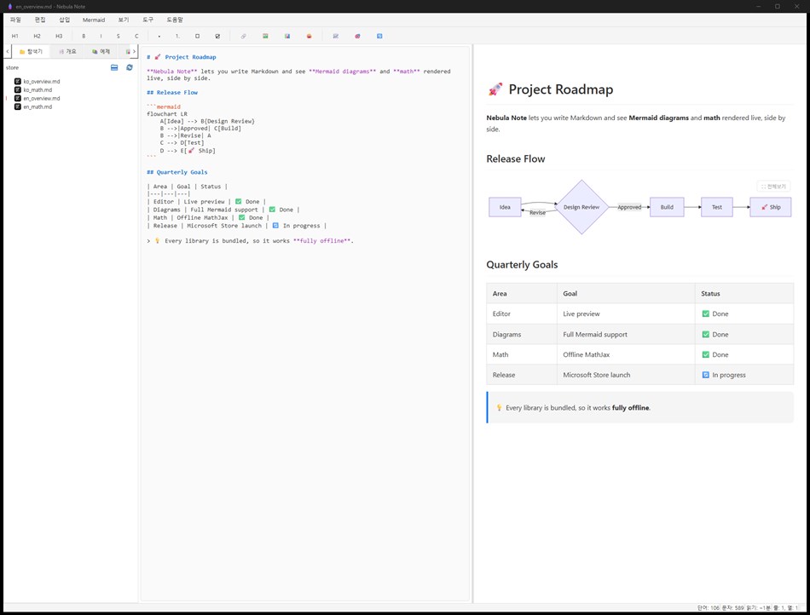Click the Test node in the flowchart

coord(717,207)
